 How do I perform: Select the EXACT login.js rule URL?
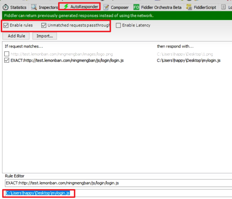pos(67,60)
